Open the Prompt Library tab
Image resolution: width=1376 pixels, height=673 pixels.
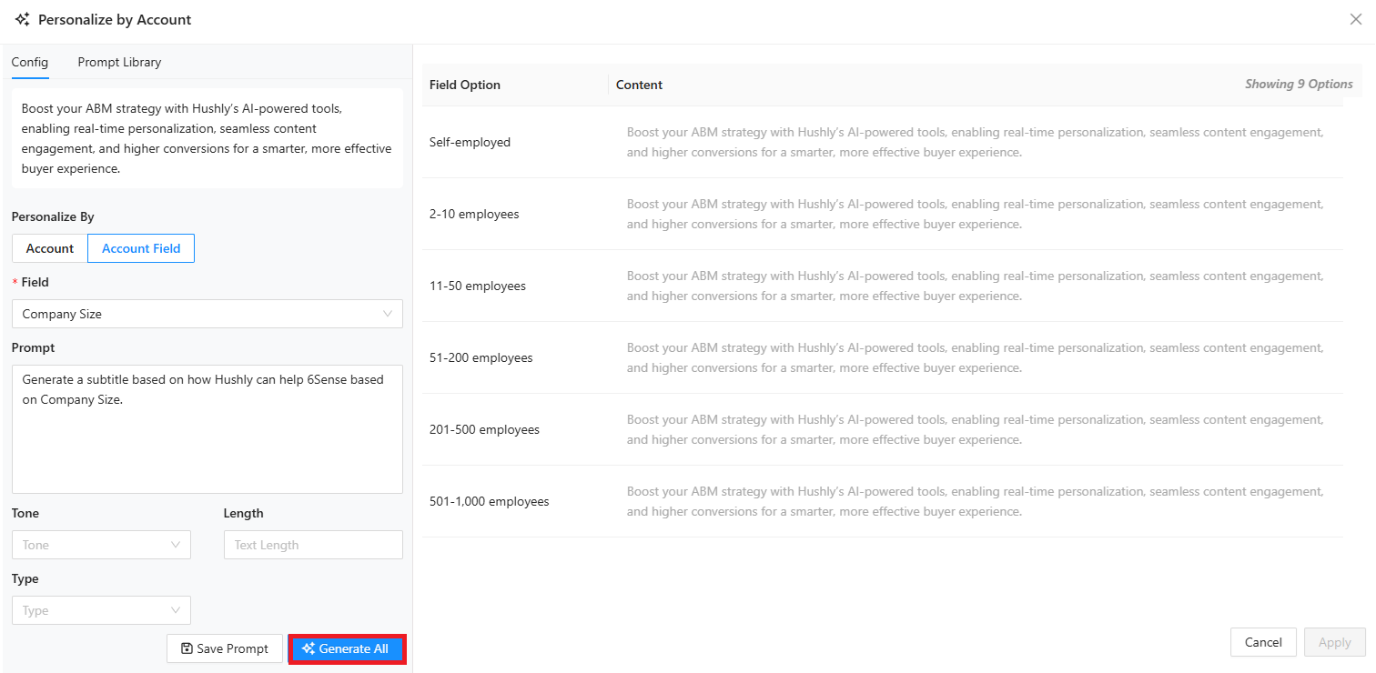click(119, 62)
